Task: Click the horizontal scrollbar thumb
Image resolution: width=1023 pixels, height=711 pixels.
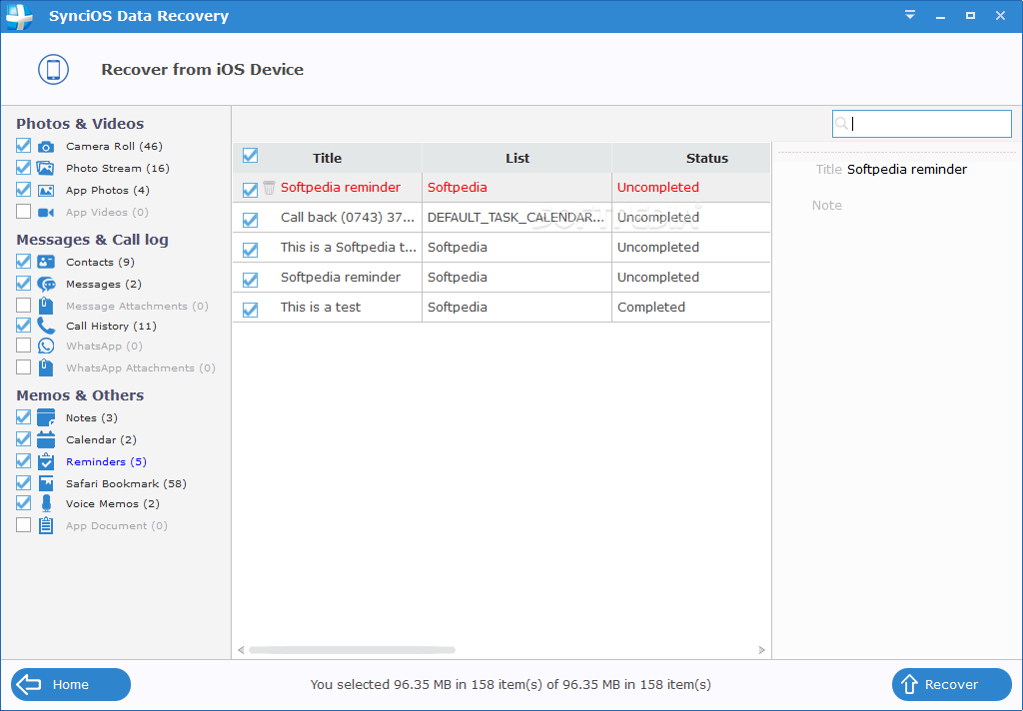Action: [353, 650]
